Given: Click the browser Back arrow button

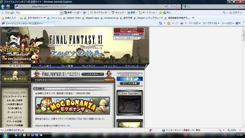Looking at the screenshot, I should click(x=3, y=6).
